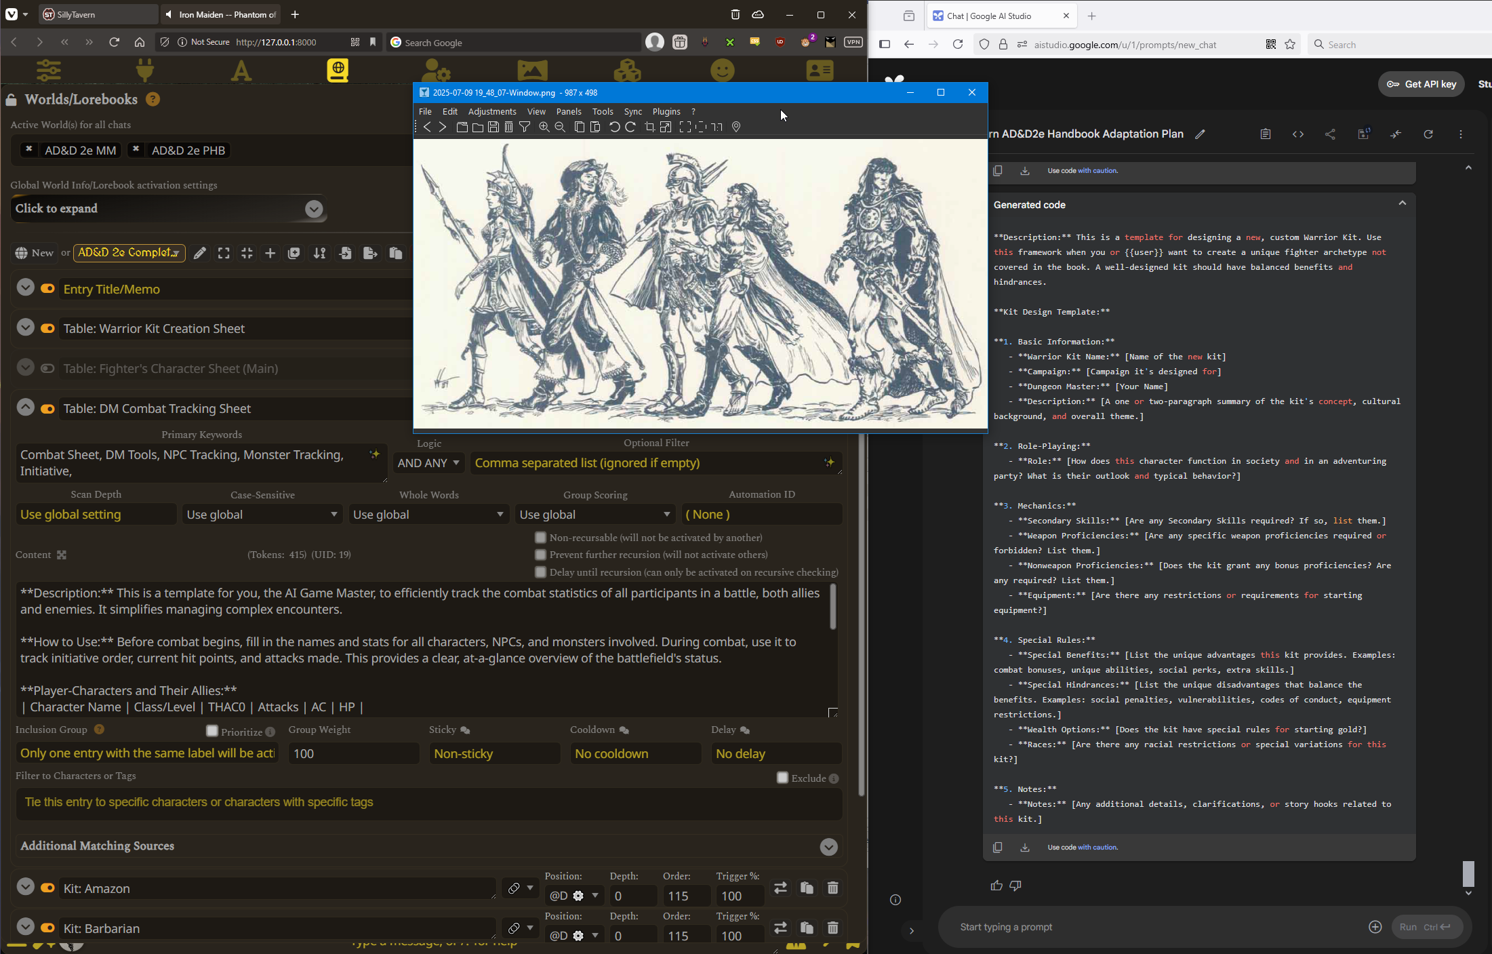Click collapse all entries icon in lorebook toolbar
Screen dimensions: 1492x954
click(x=247, y=253)
